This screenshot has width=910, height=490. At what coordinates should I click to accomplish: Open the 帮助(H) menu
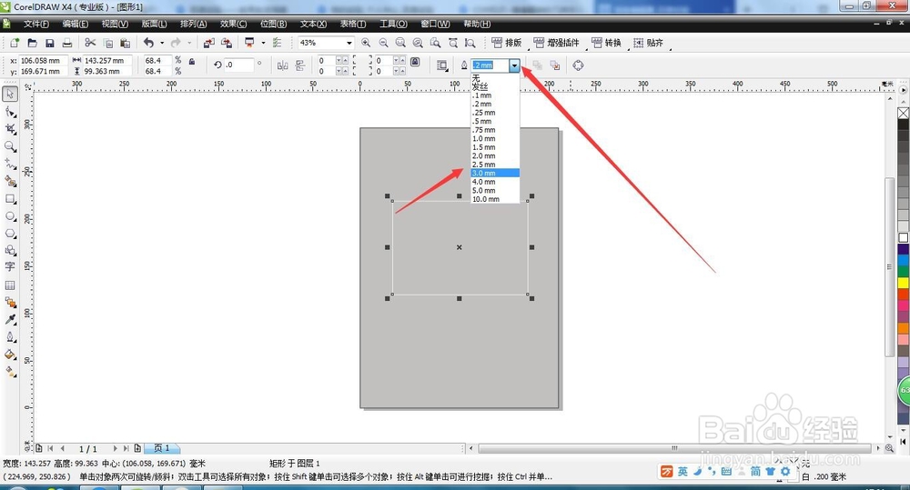click(x=477, y=24)
